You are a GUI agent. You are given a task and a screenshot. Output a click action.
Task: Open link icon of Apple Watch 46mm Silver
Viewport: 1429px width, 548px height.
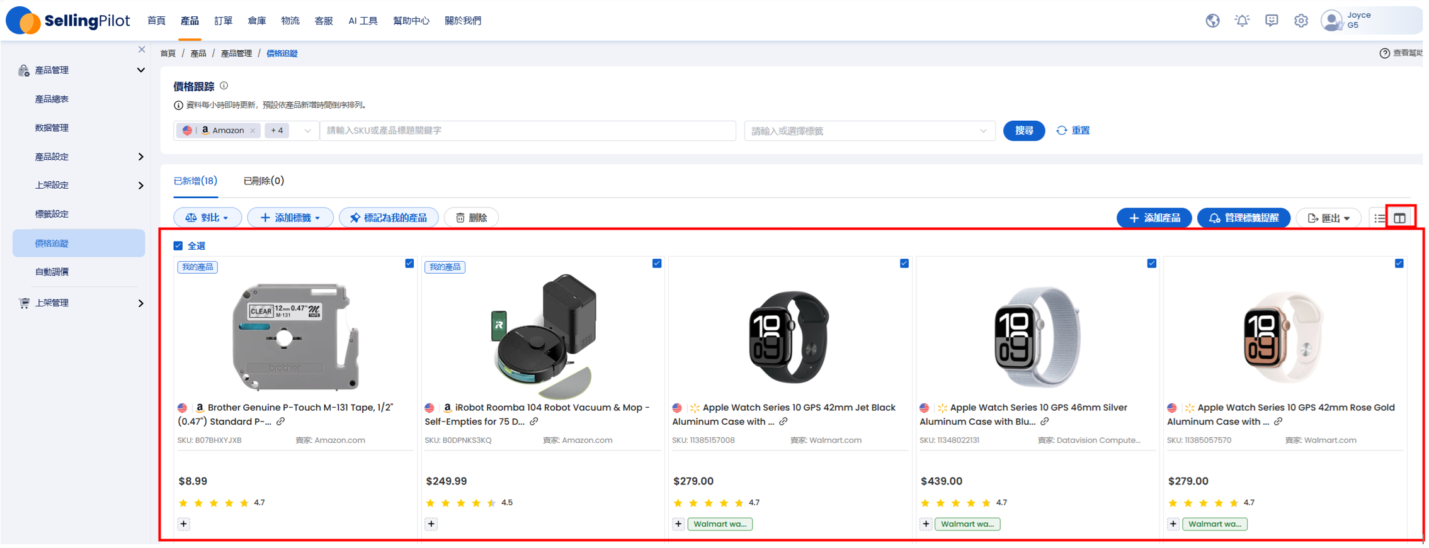[1045, 422]
